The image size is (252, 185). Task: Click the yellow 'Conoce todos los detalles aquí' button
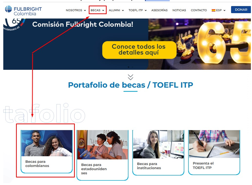pyautogui.click(x=139, y=50)
